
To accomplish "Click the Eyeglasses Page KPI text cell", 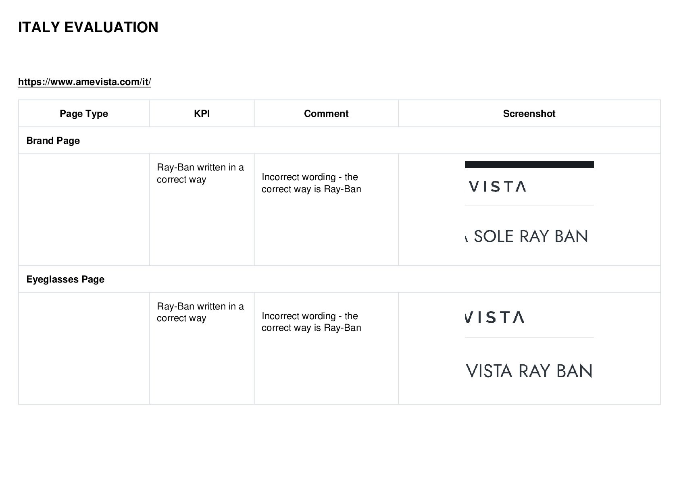I will click(x=200, y=312).
